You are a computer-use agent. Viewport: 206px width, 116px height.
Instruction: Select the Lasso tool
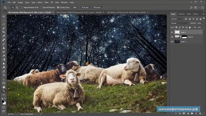[x=4, y=24]
